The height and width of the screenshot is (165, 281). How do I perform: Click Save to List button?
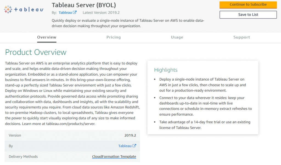[248, 15]
